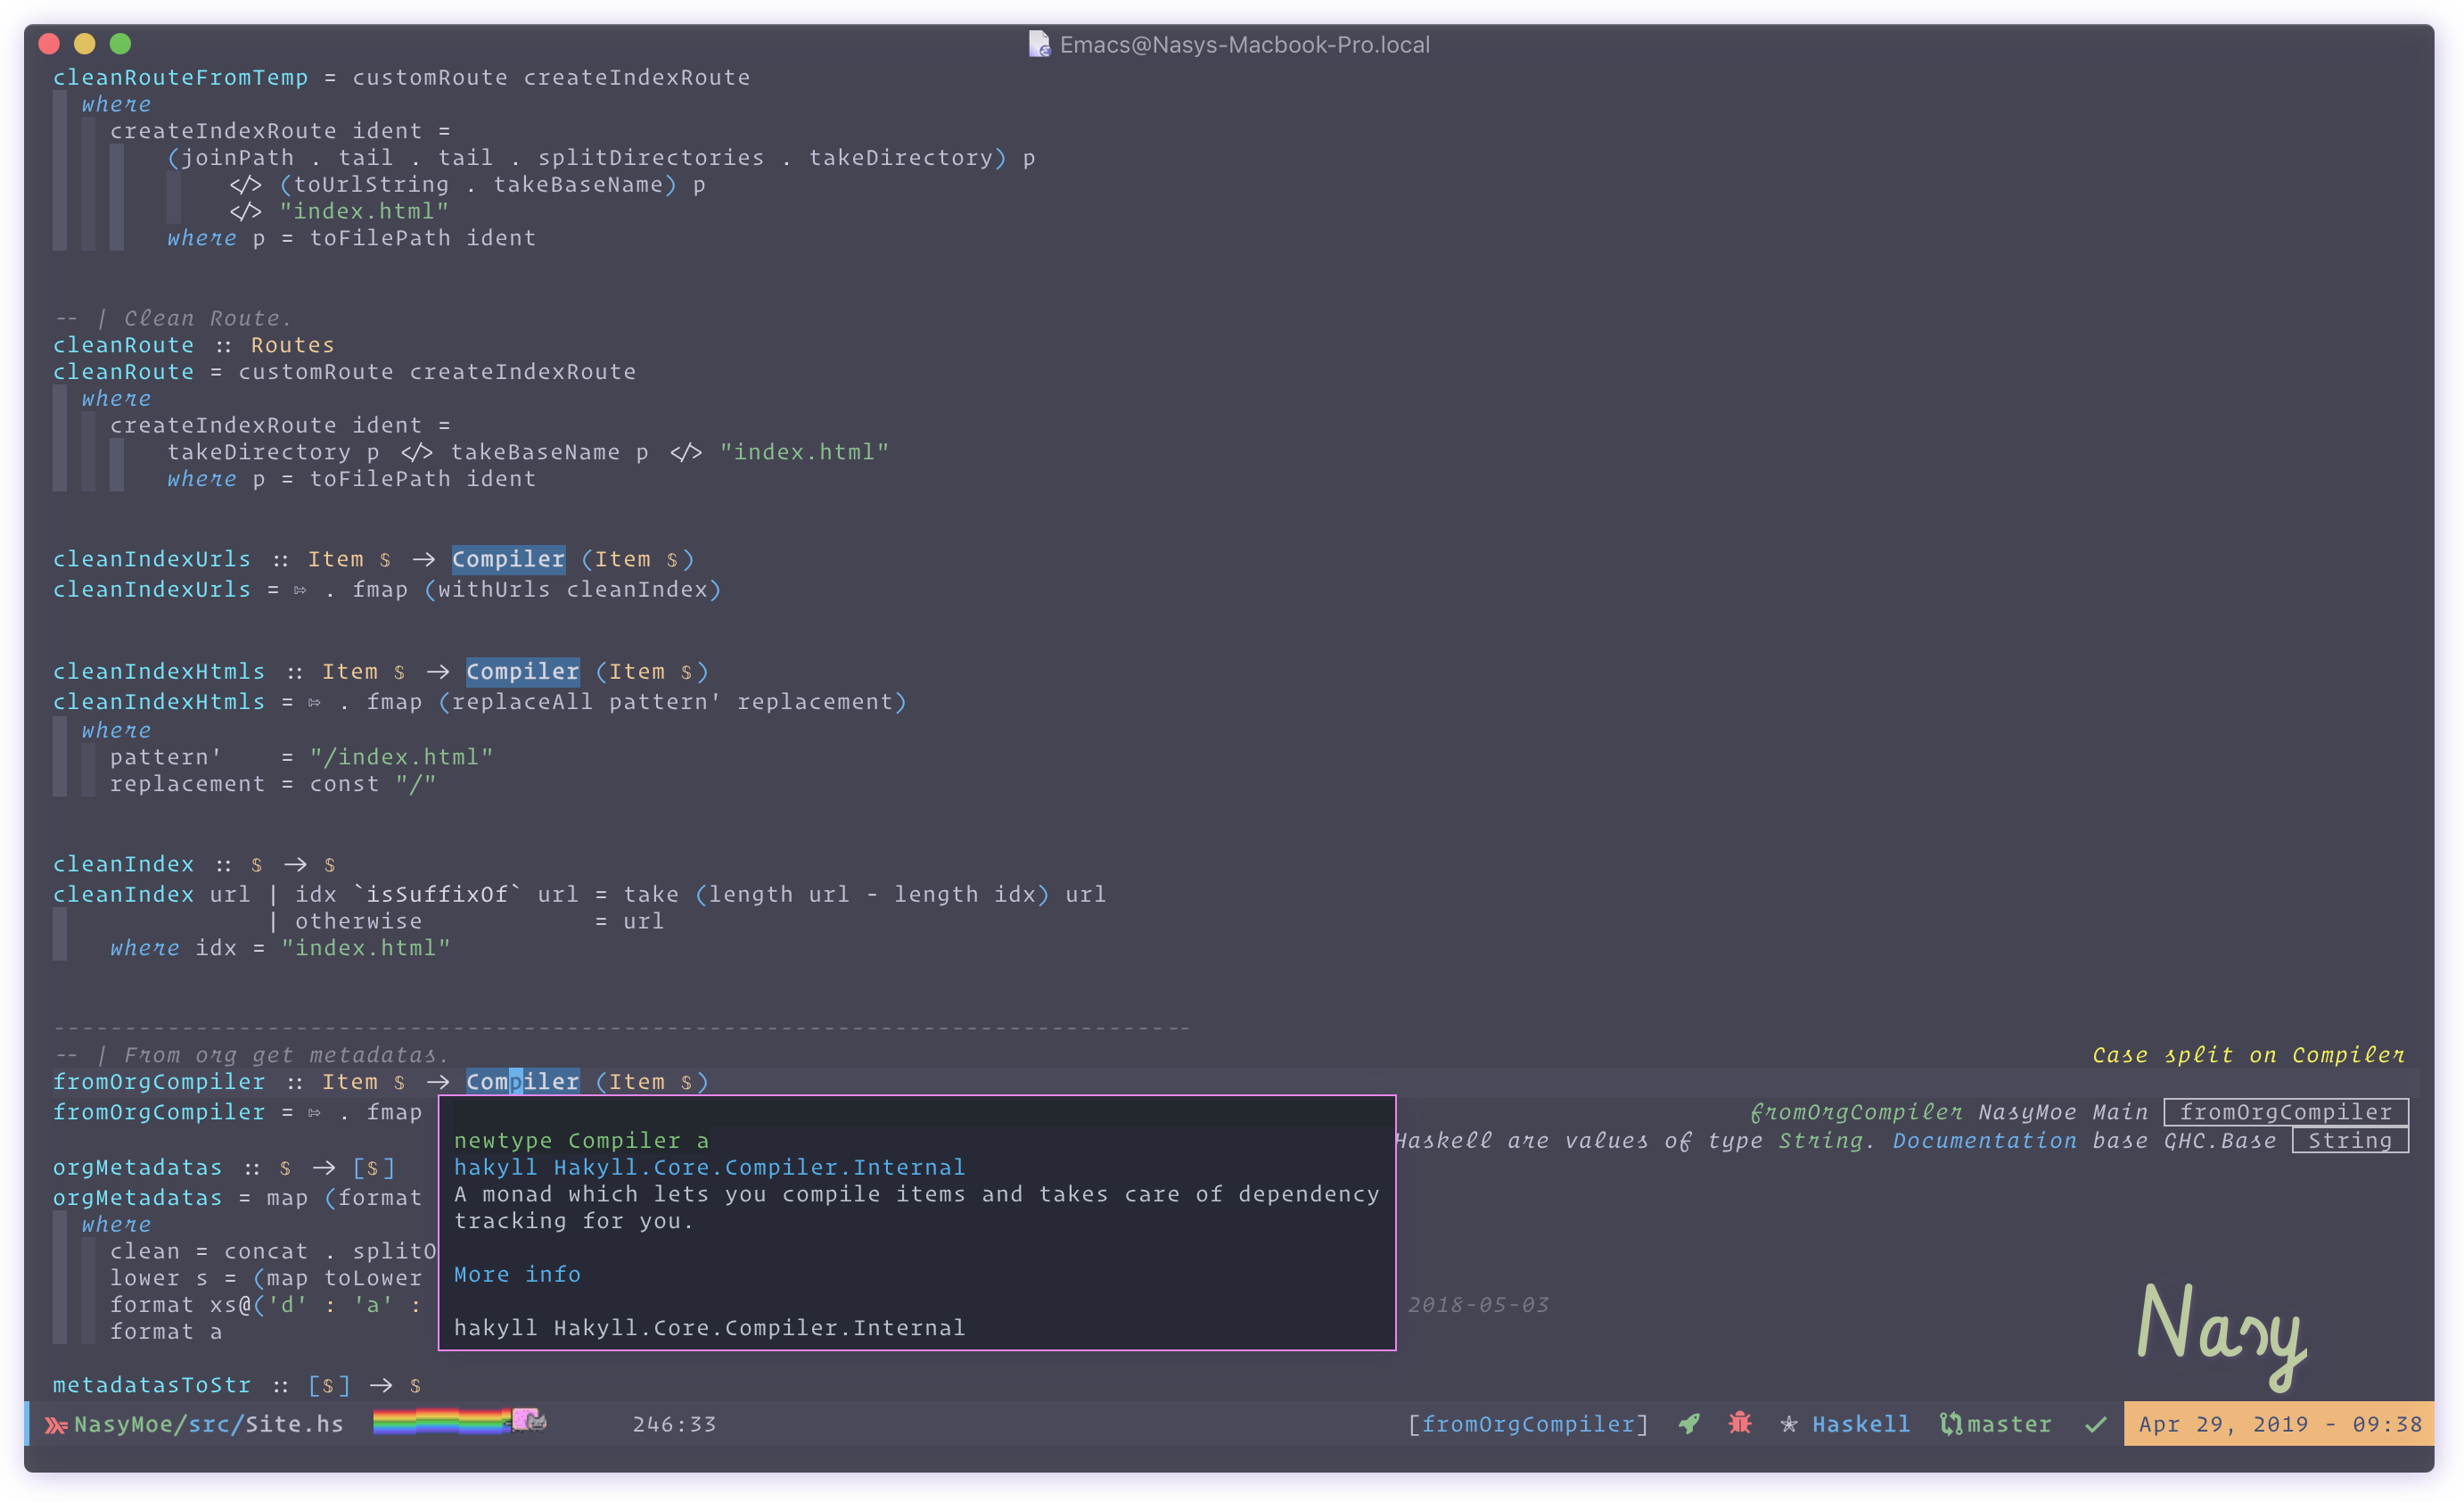Screen dimensions: 2464x1502
Task: Click the Documentation link in sideline
Action: (1984, 1141)
